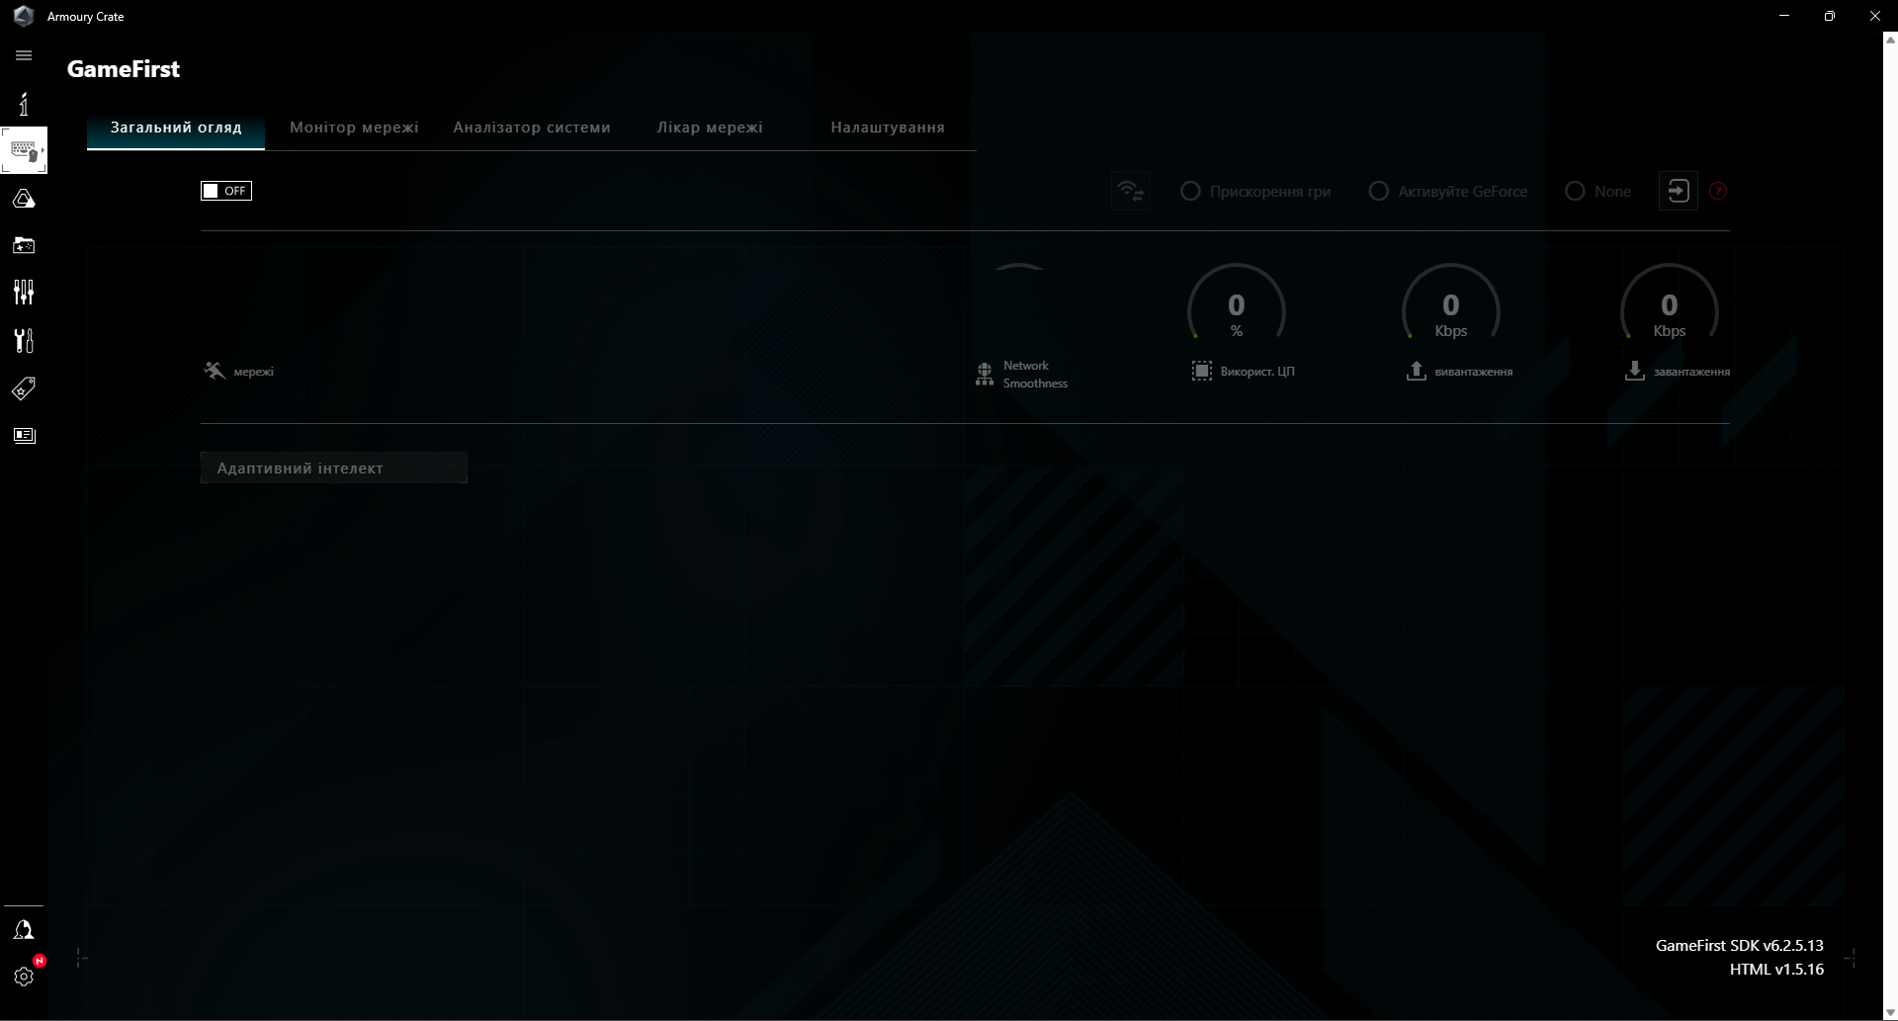The height and width of the screenshot is (1021, 1898).
Task: Click the Network Smoothness label
Action: (1035, 375)
